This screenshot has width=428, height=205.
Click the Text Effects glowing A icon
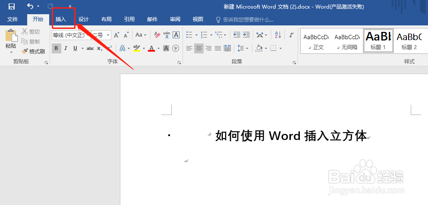[x=122, y=48]
